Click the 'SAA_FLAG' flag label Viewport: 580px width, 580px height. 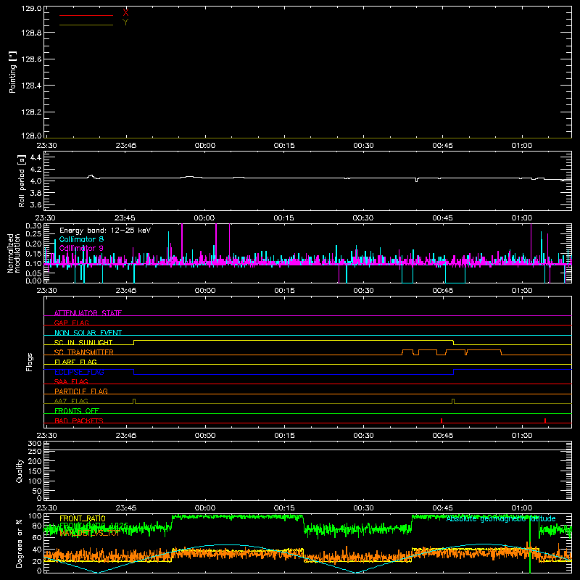pyautogui.click(x=71, y=381)
